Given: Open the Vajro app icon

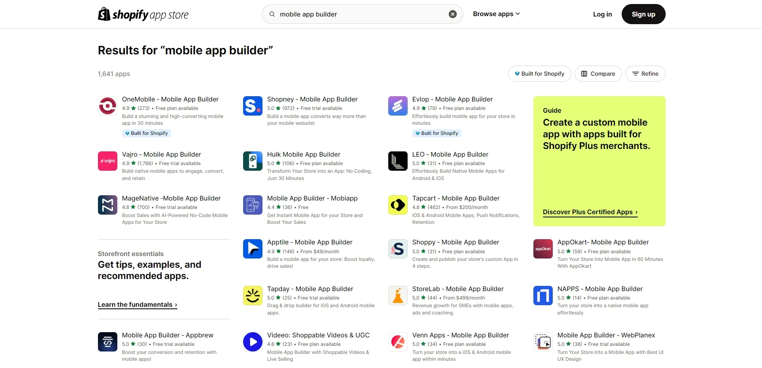Looking at the screenshot, I should [x=108, y=161].
